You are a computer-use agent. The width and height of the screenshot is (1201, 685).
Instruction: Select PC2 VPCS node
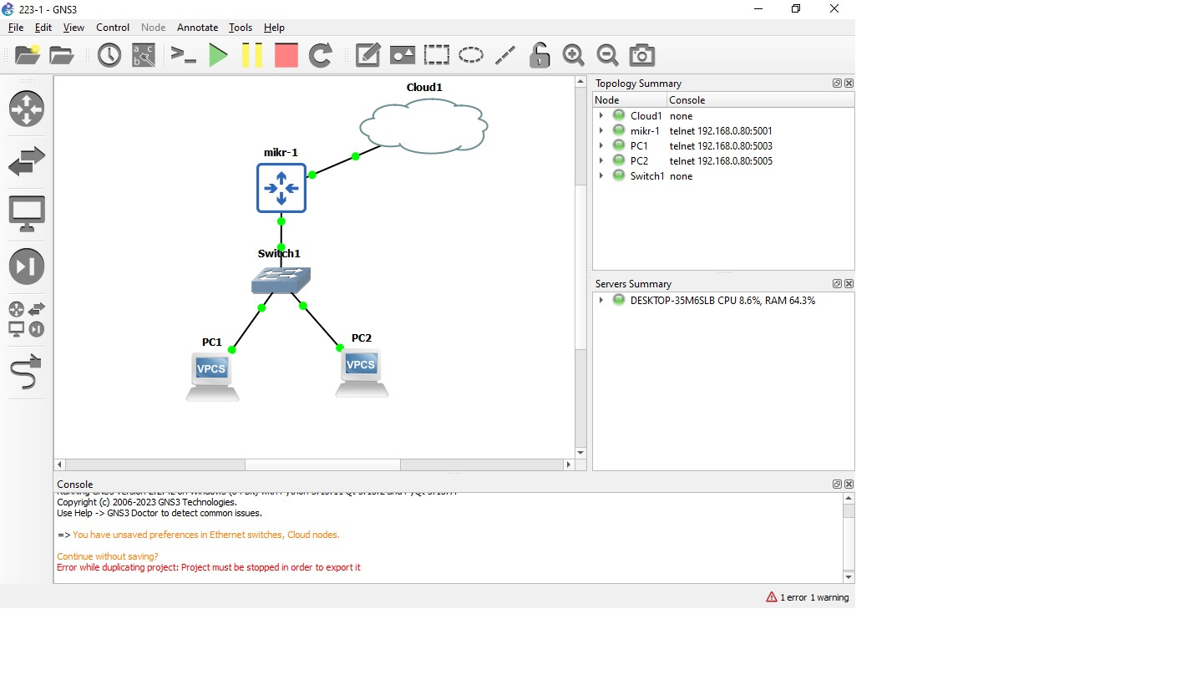[x=362, y=373]
